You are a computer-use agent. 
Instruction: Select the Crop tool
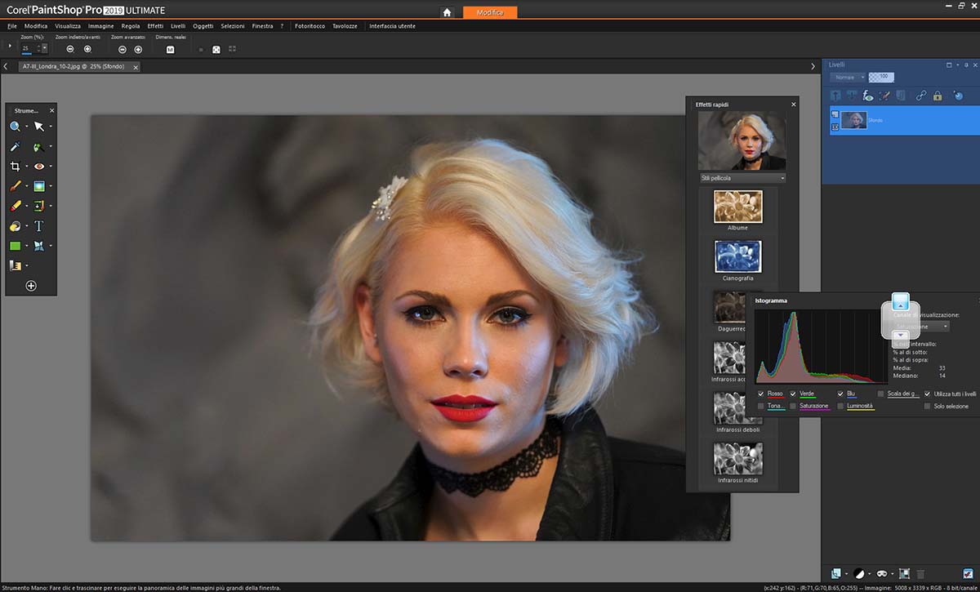click(15, 167)
